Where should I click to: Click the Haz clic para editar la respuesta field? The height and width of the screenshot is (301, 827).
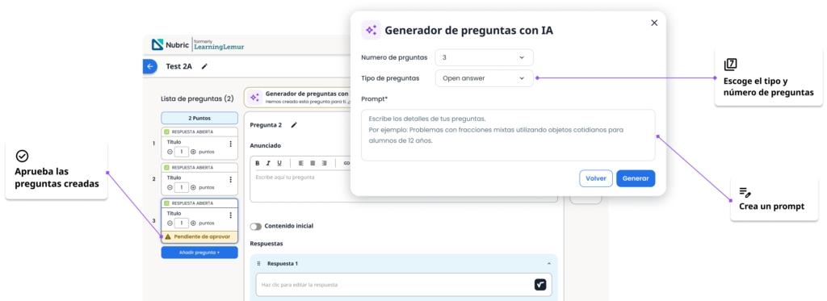404,285
